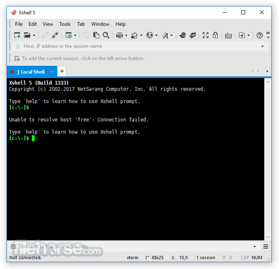
Task: Expand the New Tab layout dropdown arrow
Action: [x=248, y=36]
